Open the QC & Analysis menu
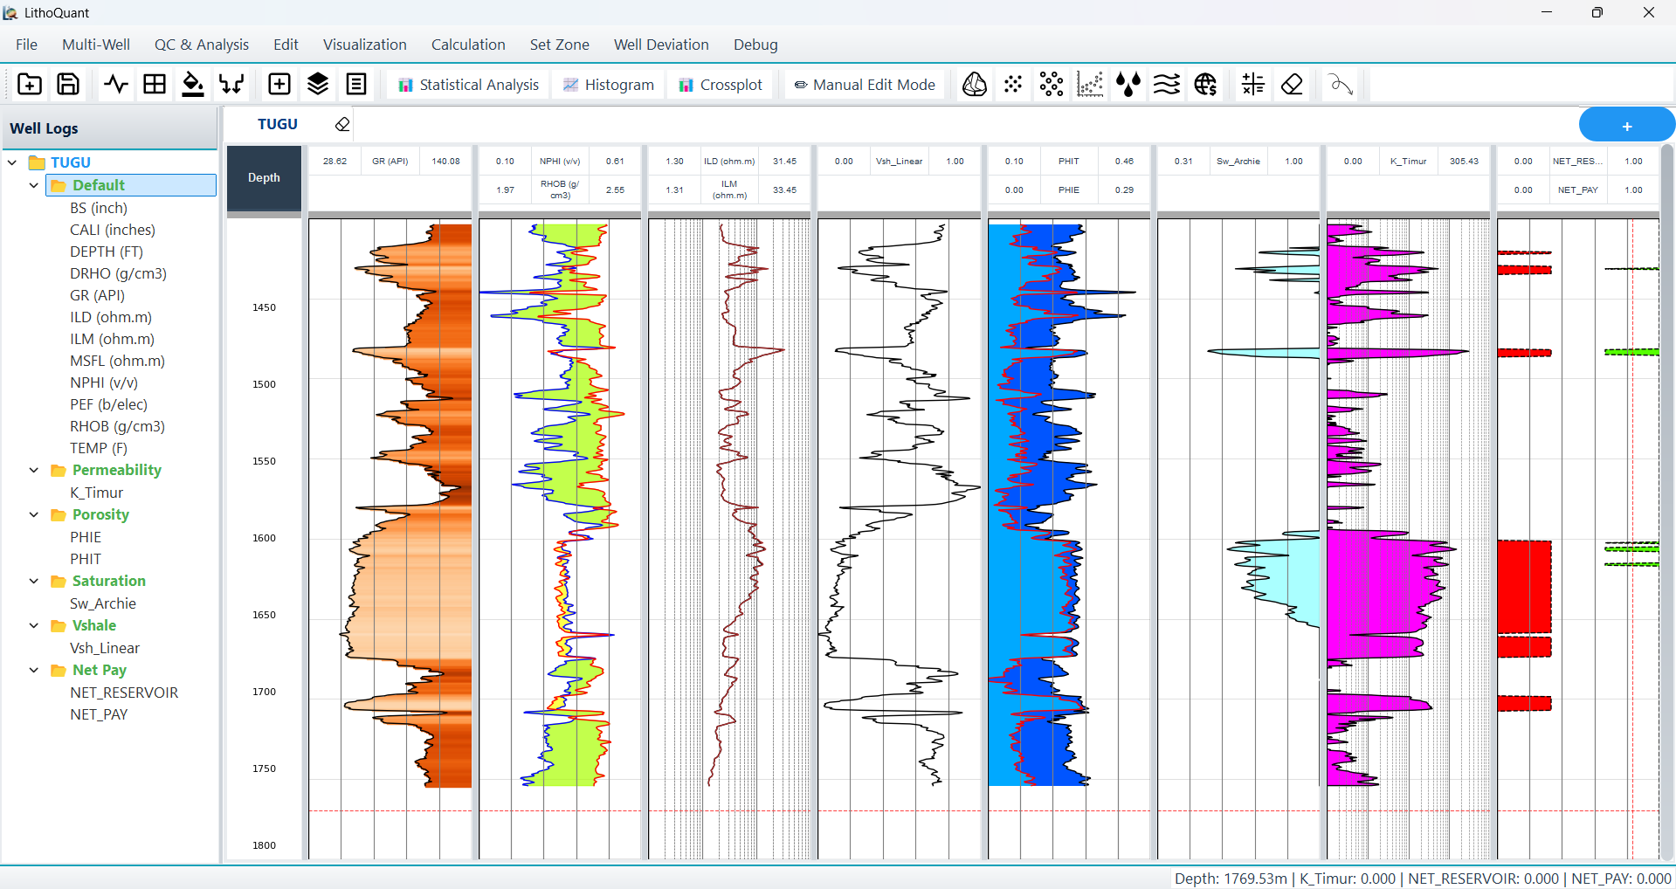This screenshot has height=889, width=1676. pyautogui.click(x=201, y=45)
